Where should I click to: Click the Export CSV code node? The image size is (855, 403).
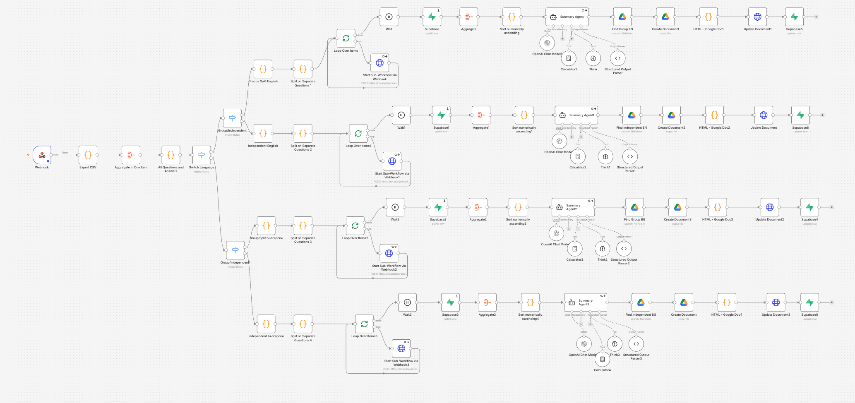[88, 155]
